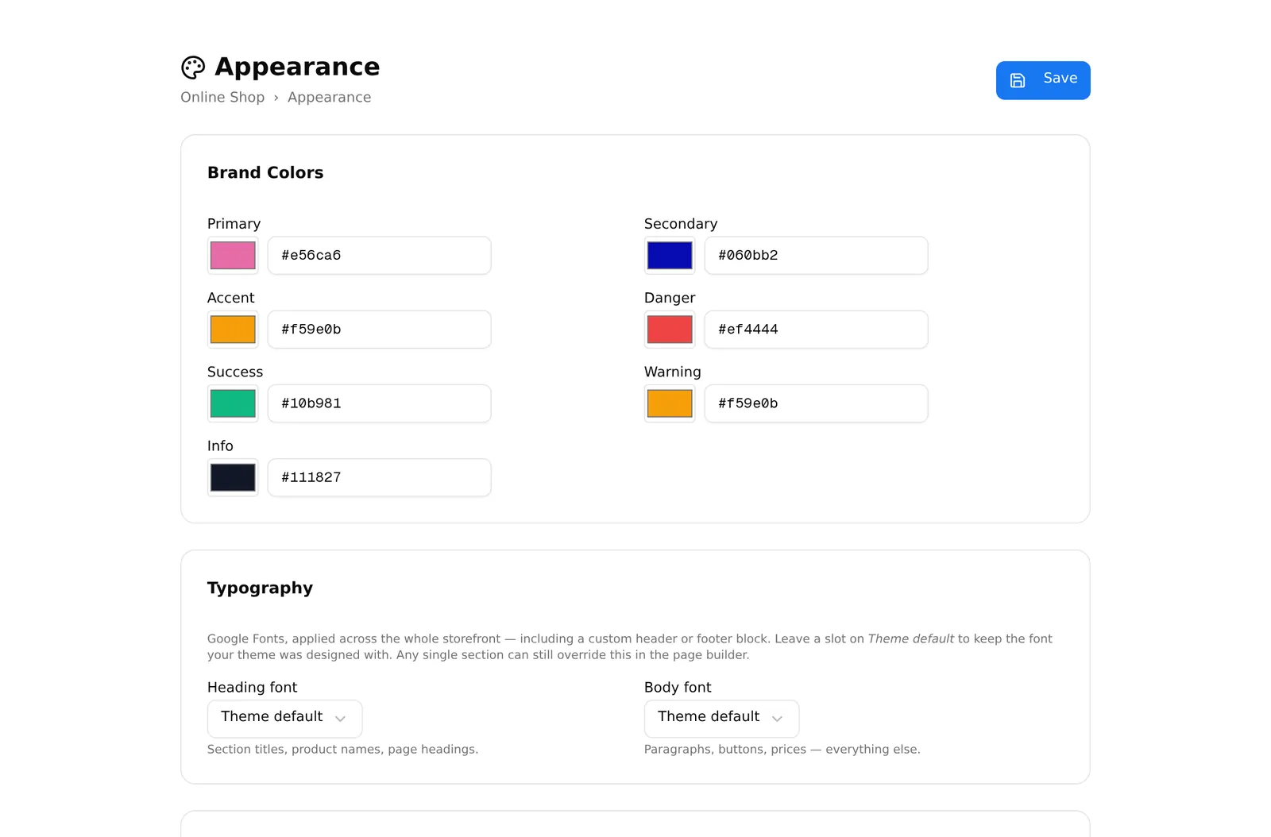This screenshot has width=1271, height=837.
Task: Open the Info color swatch picker
Action: (233, 477)
